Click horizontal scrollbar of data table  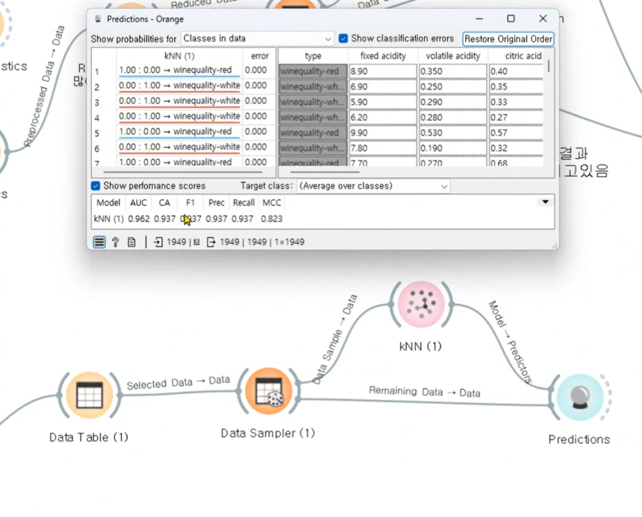pos(325,172)
